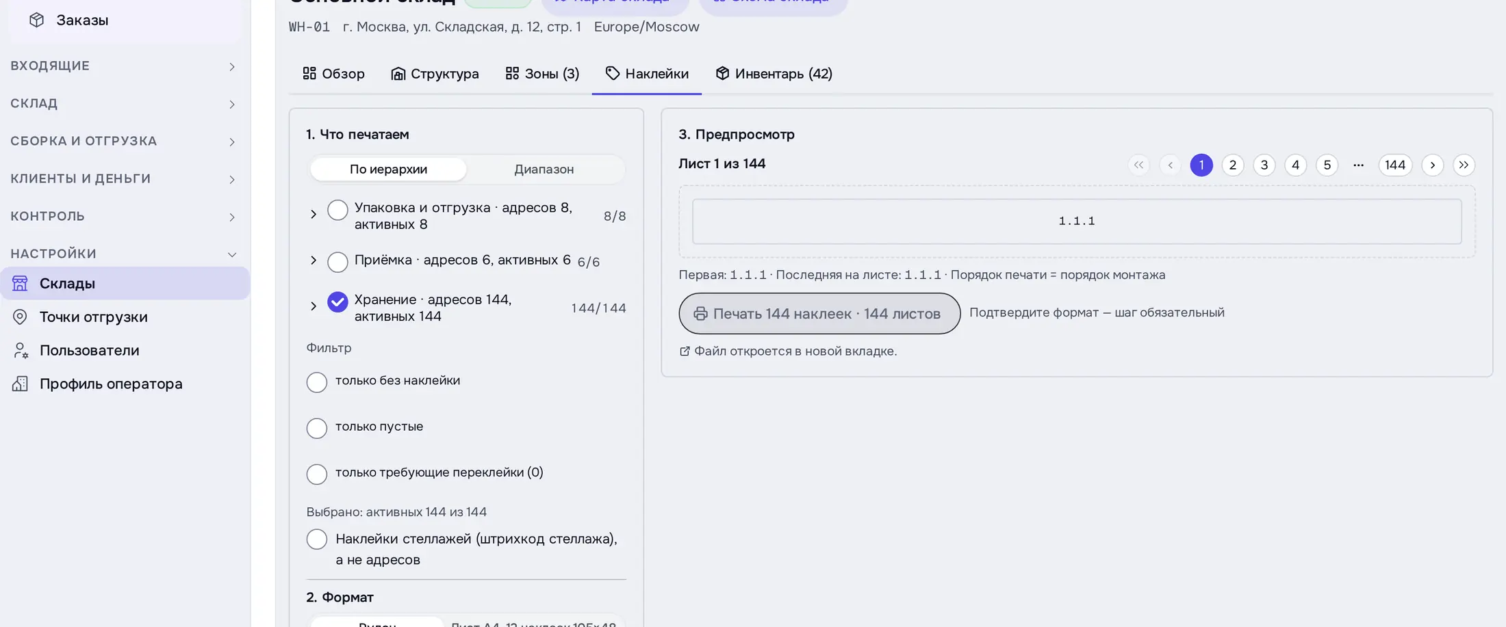Click the 1.1.1 label preview

point(1077,222)
